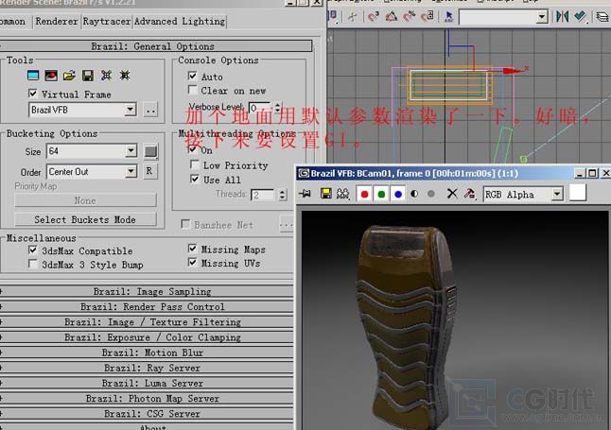The image size is (611, 430).
Task: Open the Order Center Out dropdown
Action: (131, 171)
